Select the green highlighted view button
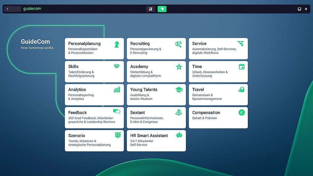 (x=162, y=9)
